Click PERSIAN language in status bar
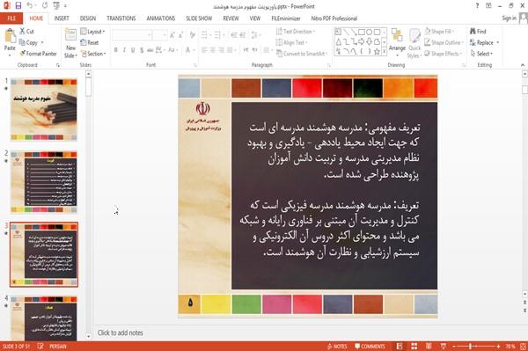This screenshot has height=351, width=528. point(58,346)
